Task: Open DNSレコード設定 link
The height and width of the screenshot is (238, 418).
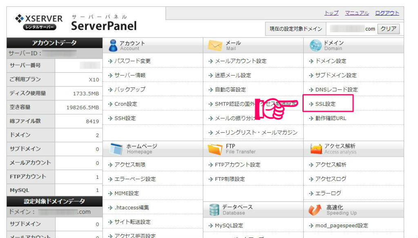Action: pos(336,90)
